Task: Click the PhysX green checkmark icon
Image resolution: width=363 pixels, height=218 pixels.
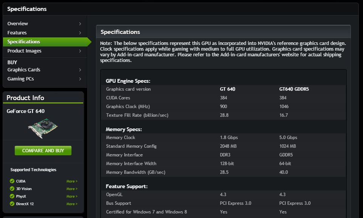Action: coord(12,196)
